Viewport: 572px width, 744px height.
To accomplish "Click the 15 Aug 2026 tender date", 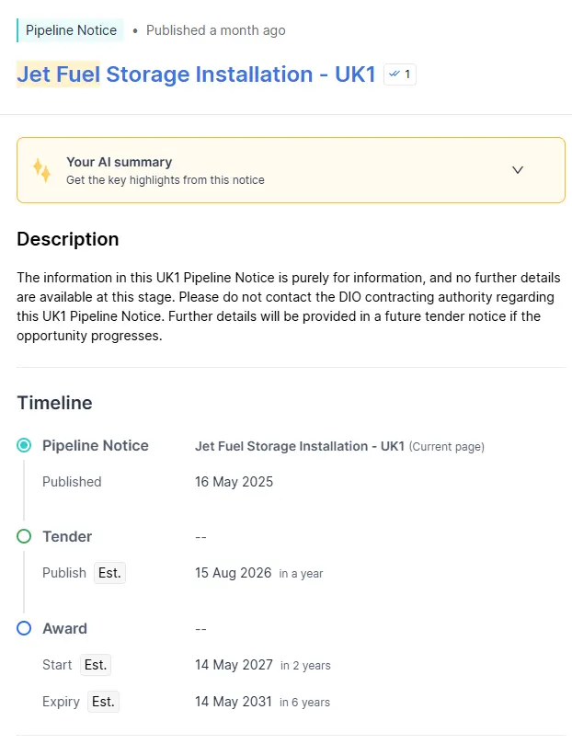I will (233, 573).
